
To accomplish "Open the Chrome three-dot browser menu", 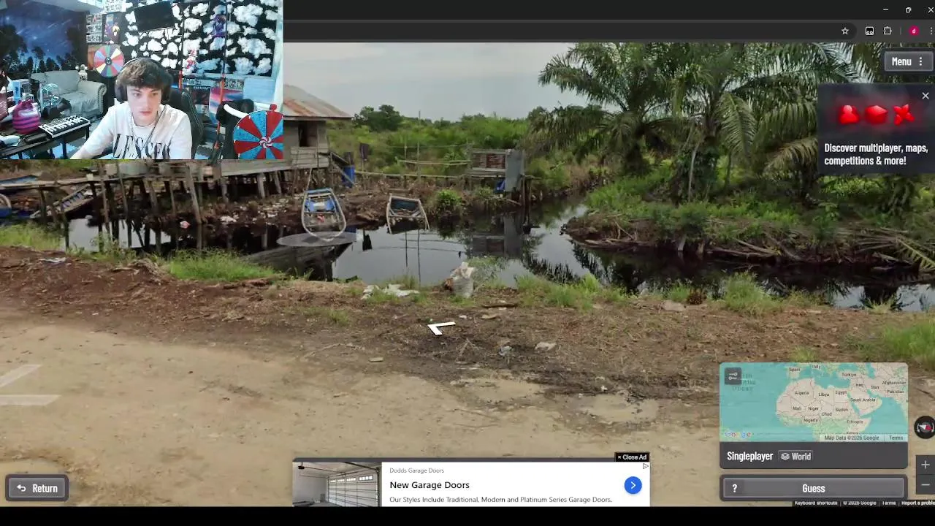I will (x=931, y=31).
